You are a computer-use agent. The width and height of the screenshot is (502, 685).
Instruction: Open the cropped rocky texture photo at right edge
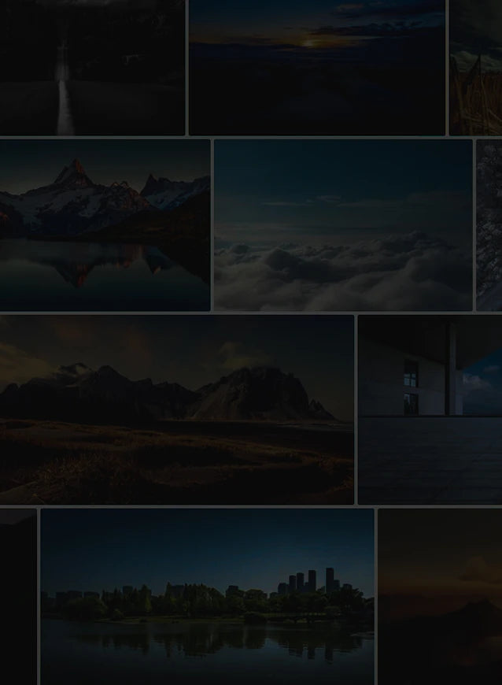click(489, 225)
